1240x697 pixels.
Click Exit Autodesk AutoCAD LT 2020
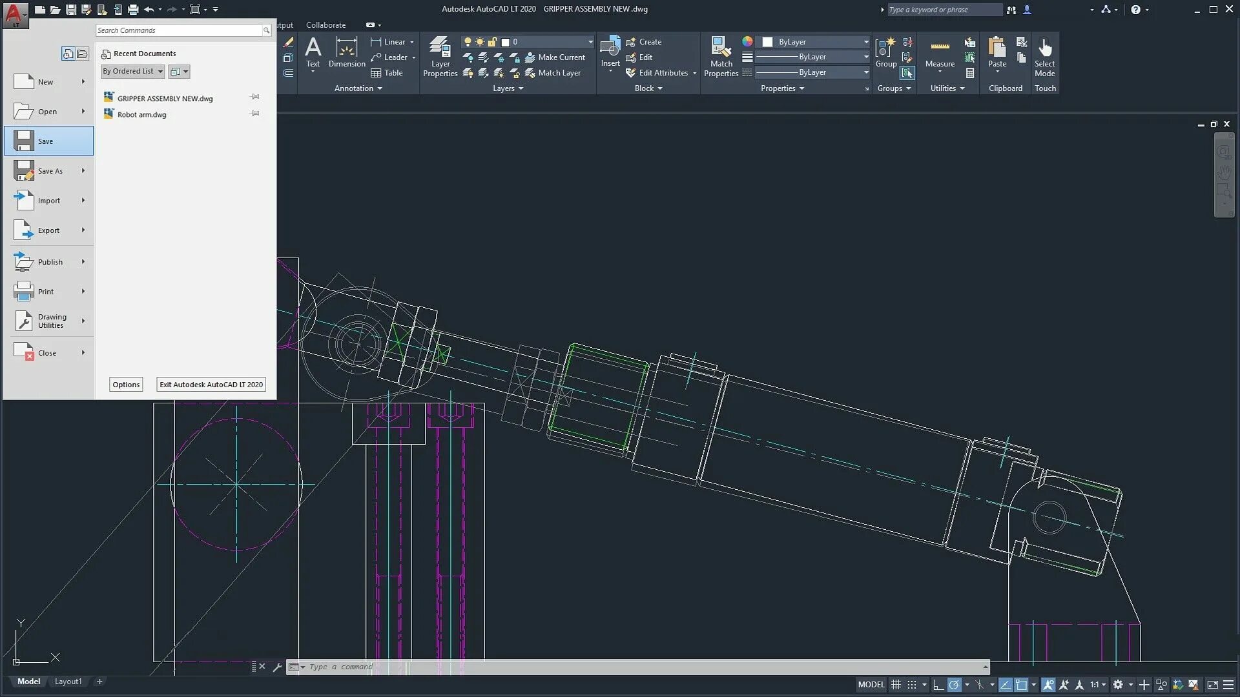pyautogui.click(x=211, y=385)
